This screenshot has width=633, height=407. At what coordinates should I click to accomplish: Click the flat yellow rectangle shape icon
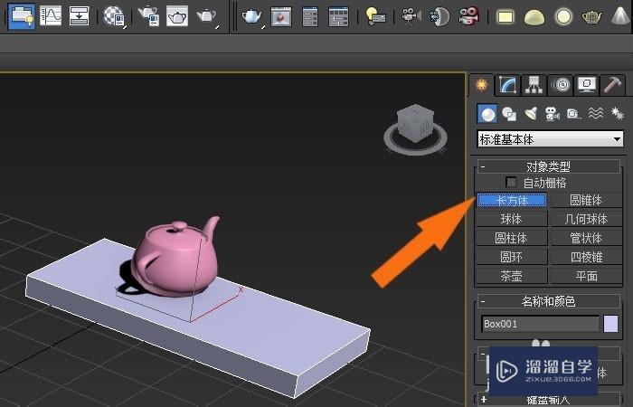[x=505, y=16]
